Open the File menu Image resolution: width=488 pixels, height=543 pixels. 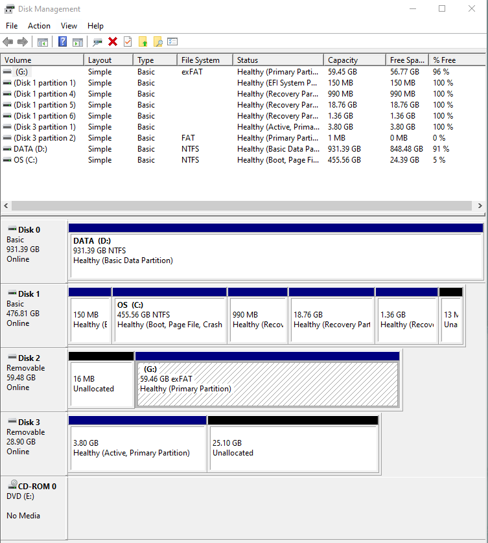click(12, 26)
